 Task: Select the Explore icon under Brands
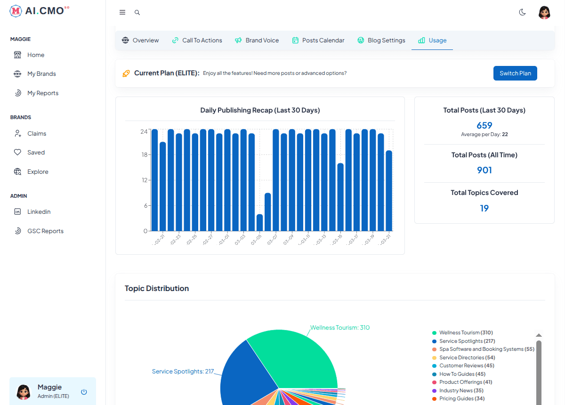pyautogui.click(x=17, y=171)
